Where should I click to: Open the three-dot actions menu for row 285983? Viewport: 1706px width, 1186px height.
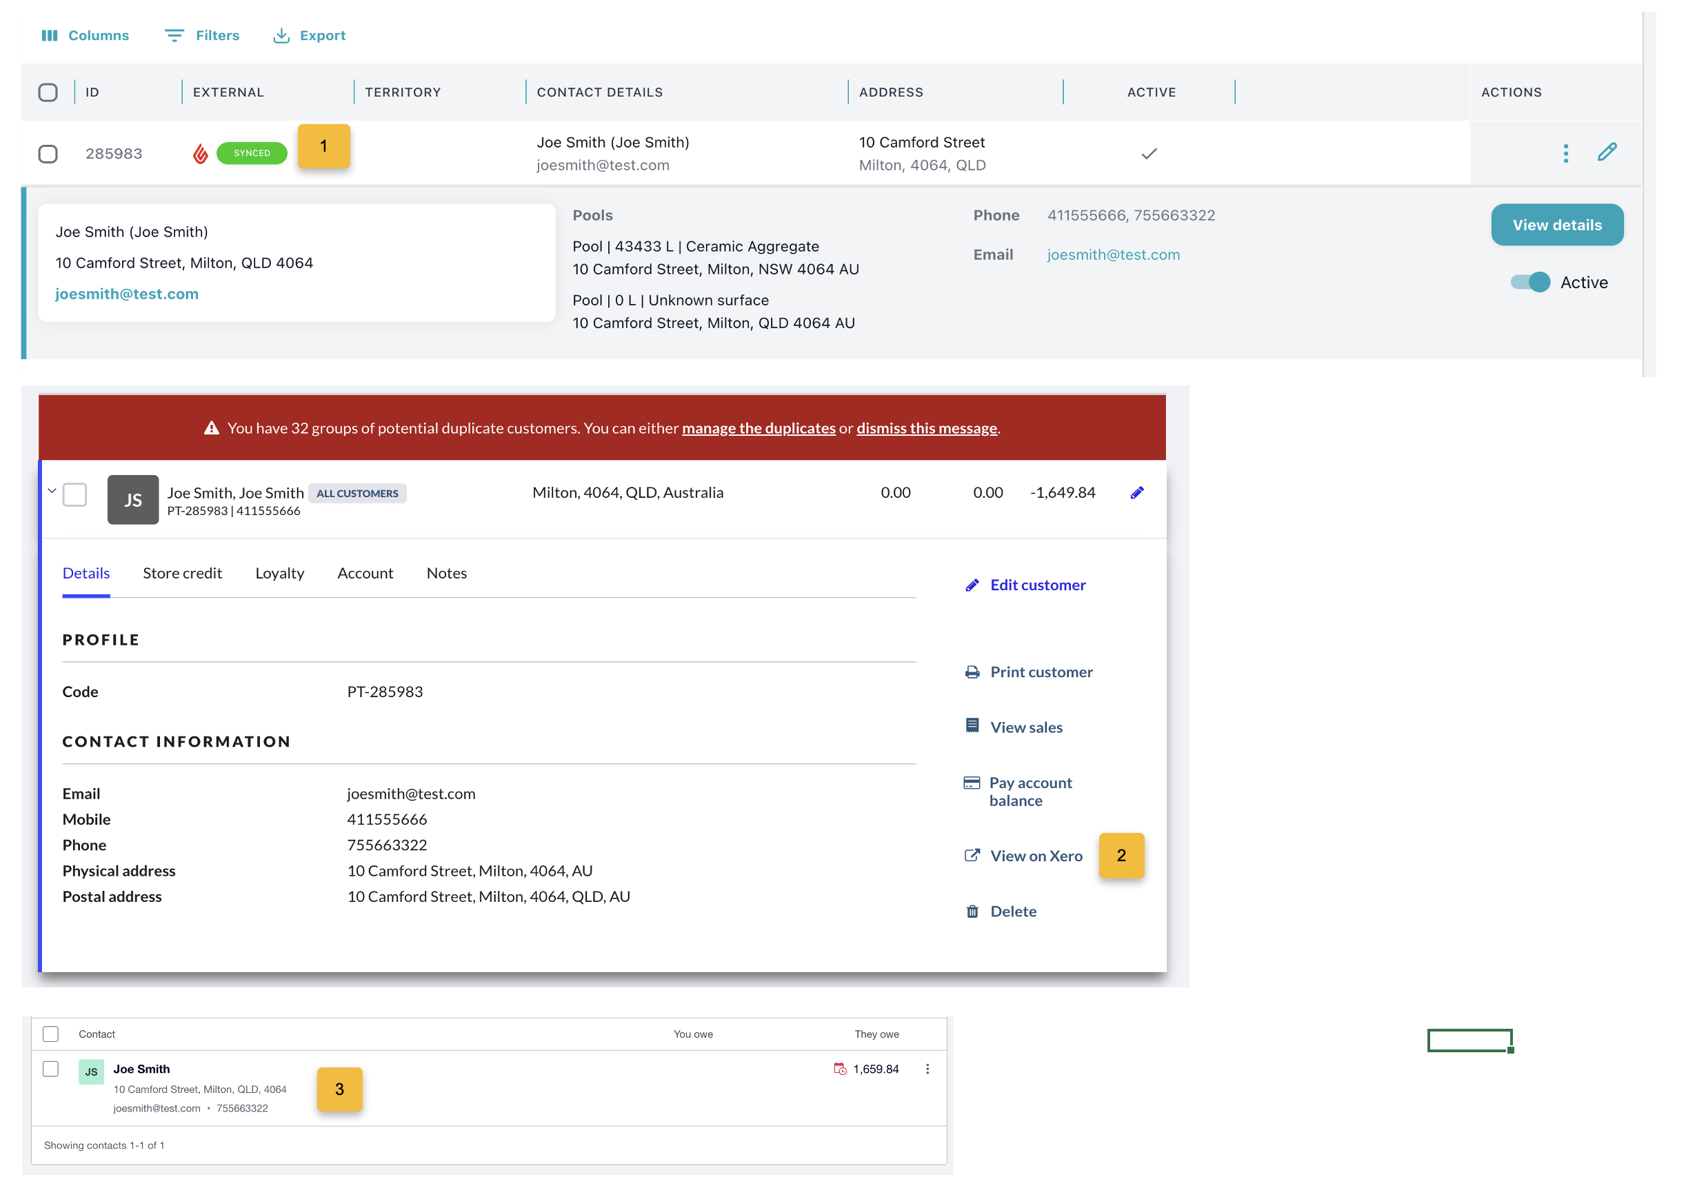[1565, 154]
